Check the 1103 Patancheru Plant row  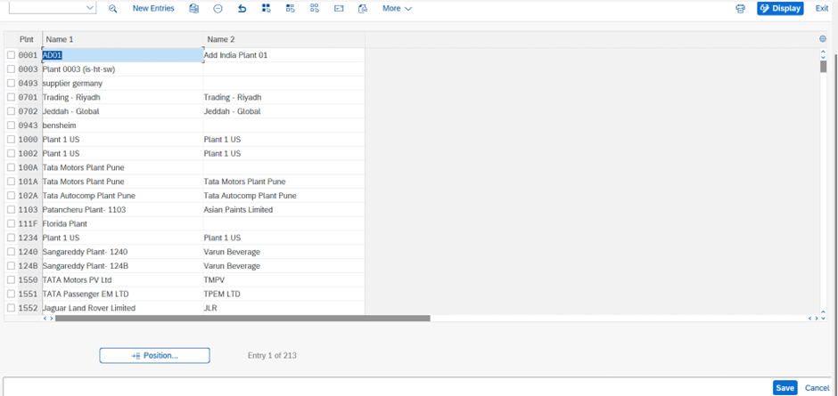[x=12, y=210]
